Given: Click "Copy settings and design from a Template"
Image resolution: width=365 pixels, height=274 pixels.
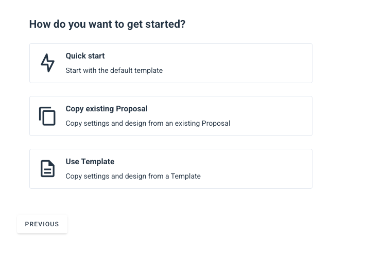Looking at the screenshot, I should click(x=133, y=176).
